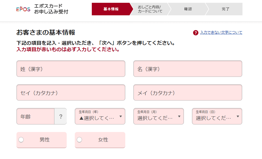This screenshot has width=262, height=159.
Task: Click the red question mark help icon
Action: (x=196, y=33)
